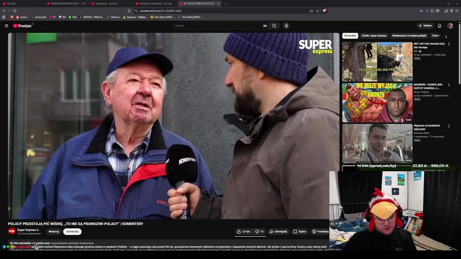Open video title BNT 435 Feliz Navidad
The height and width of the screenshot is (259, 461).
(429, 45)
